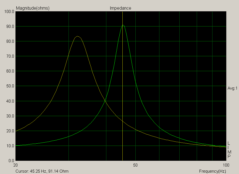Click the "Frequency(Hz)" axis label
This screenshot has width=239, height=174.
tap(212, 171)
